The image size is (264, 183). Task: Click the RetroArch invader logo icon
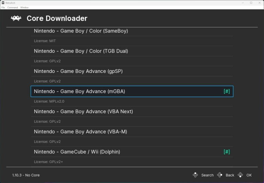(x=16, y=19)
